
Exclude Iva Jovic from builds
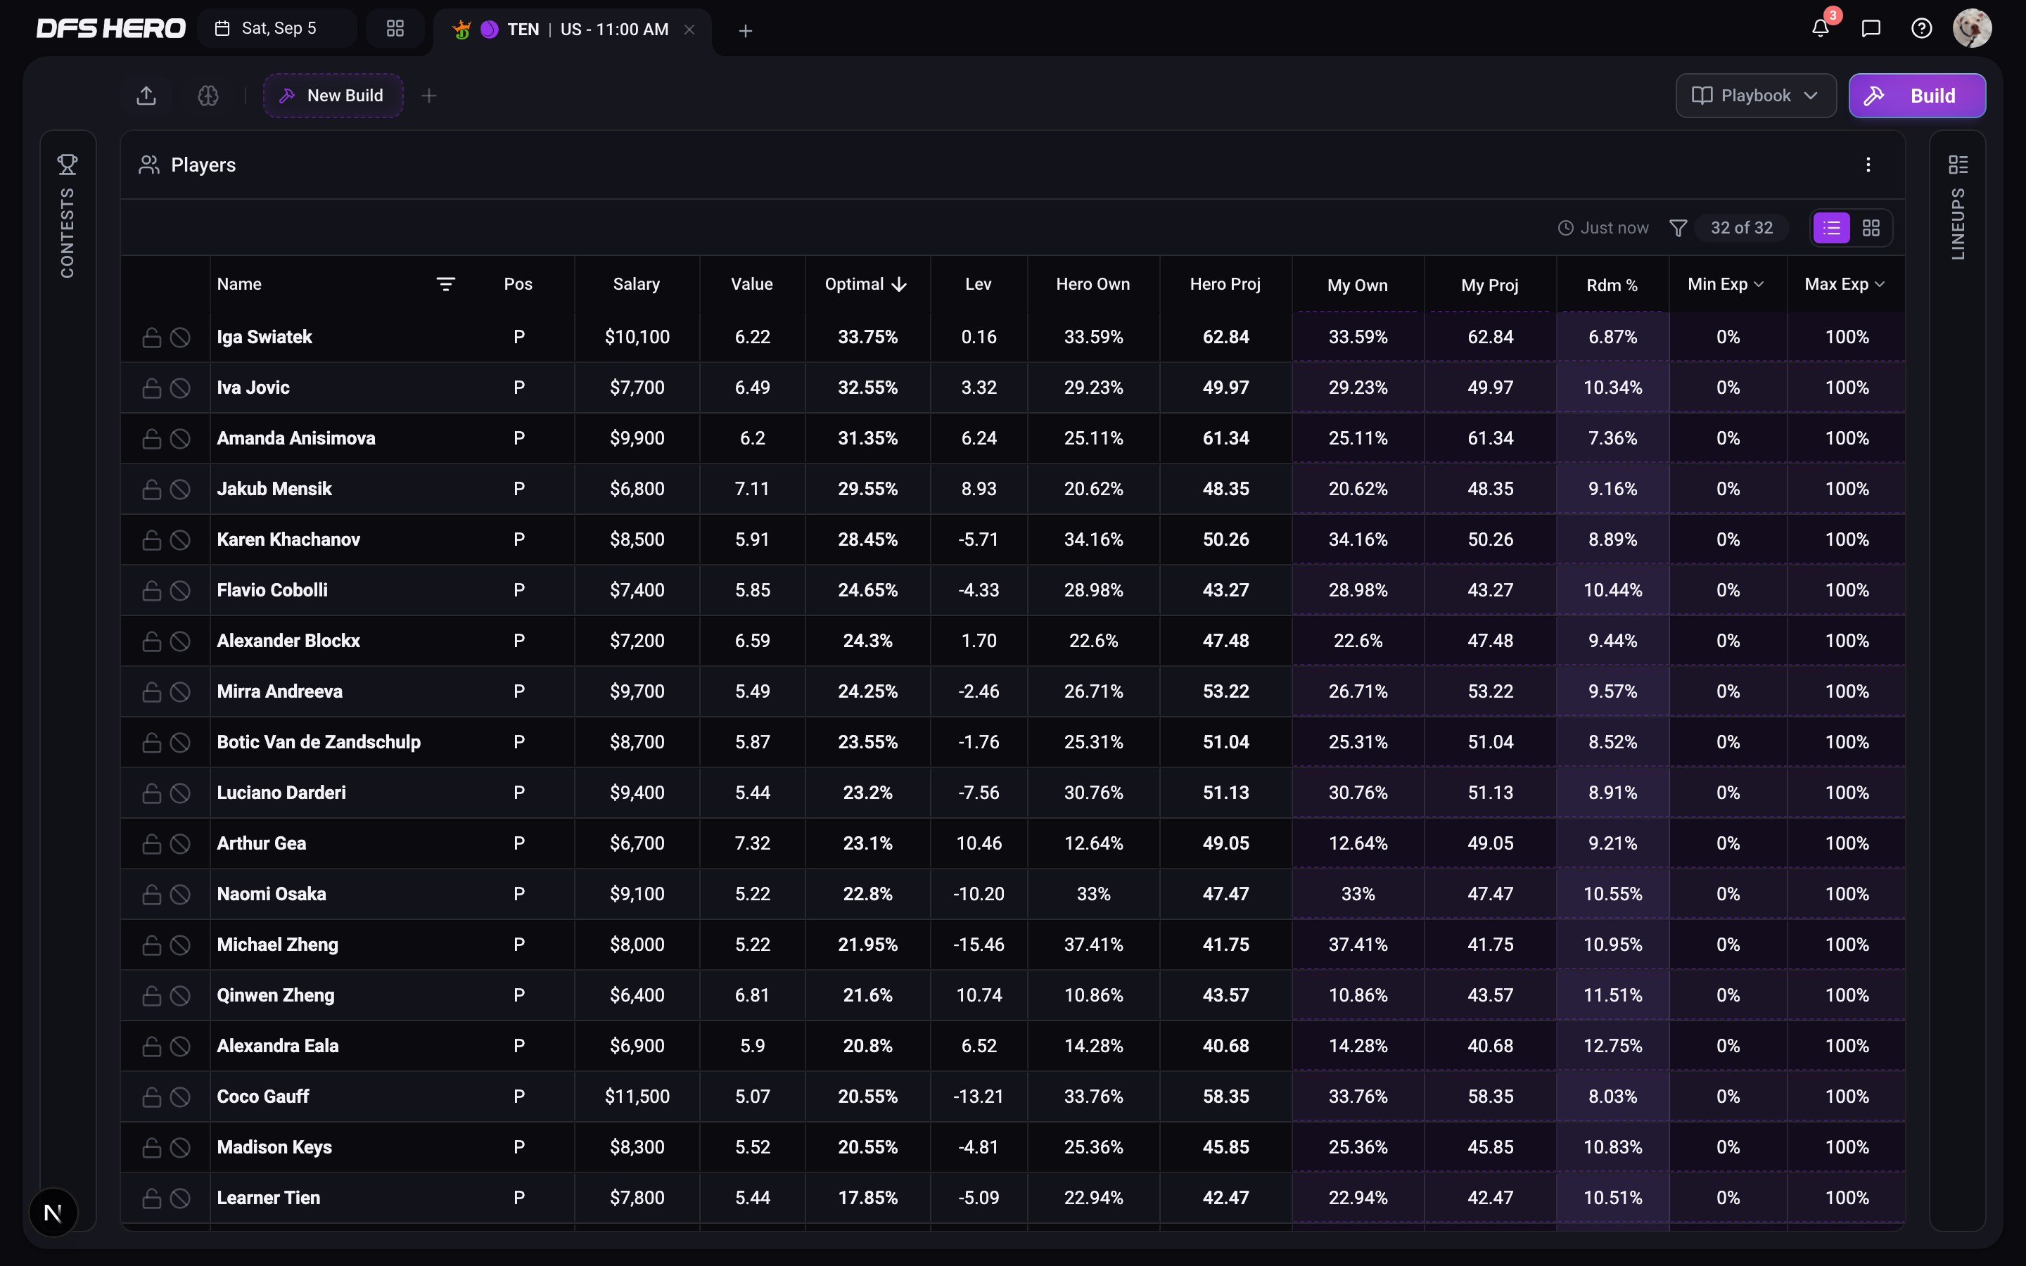click(180, 388)
